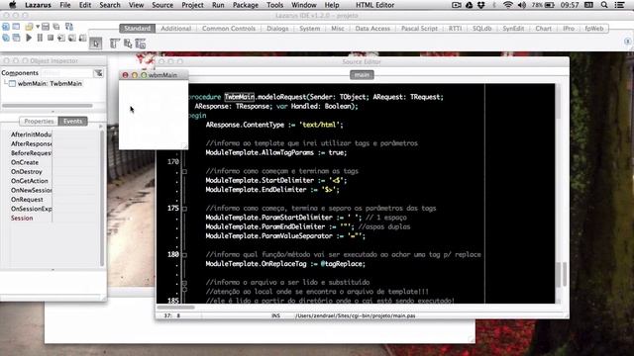Switch to Additional palette tab
The image size is (634, 356).
(175, 29)
